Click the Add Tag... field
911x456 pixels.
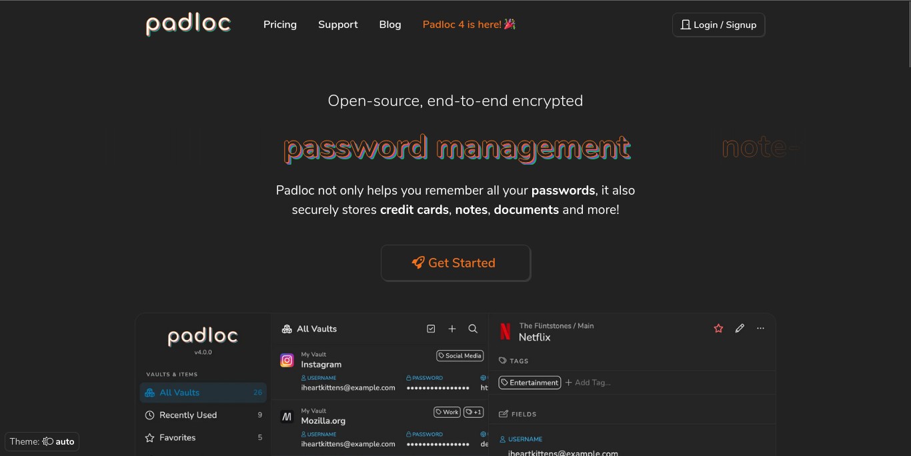[x=588, y=383]
